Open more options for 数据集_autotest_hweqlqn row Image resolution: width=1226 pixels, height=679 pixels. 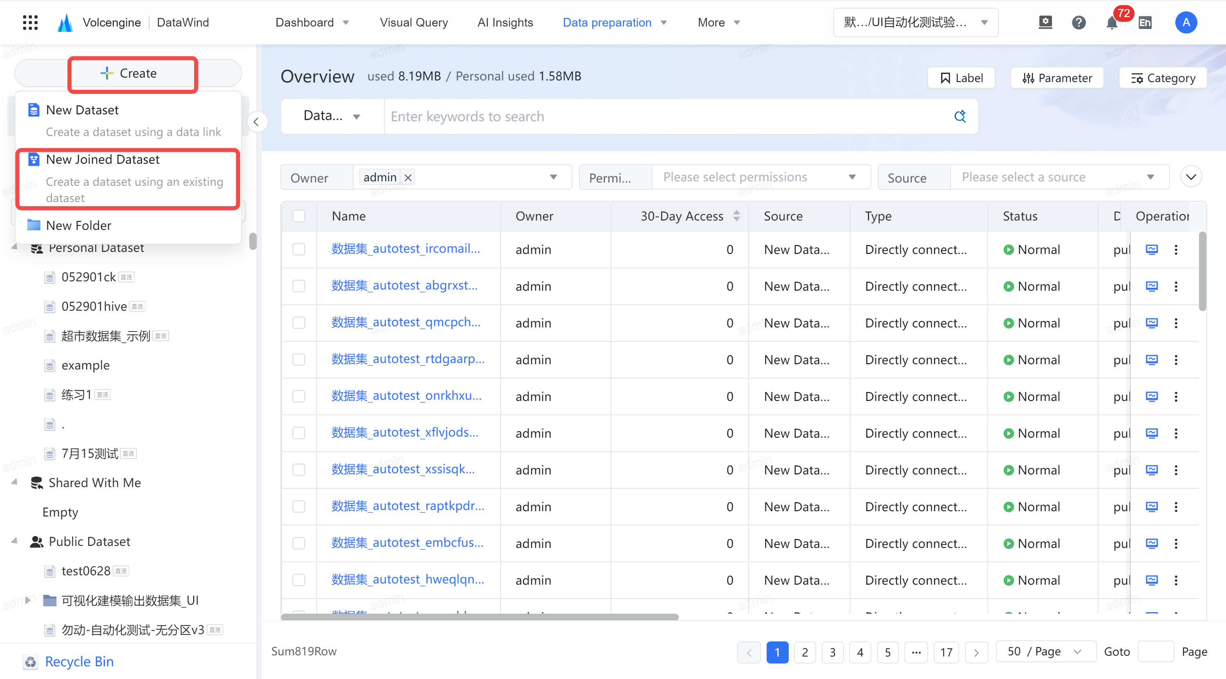[1176, 580]
